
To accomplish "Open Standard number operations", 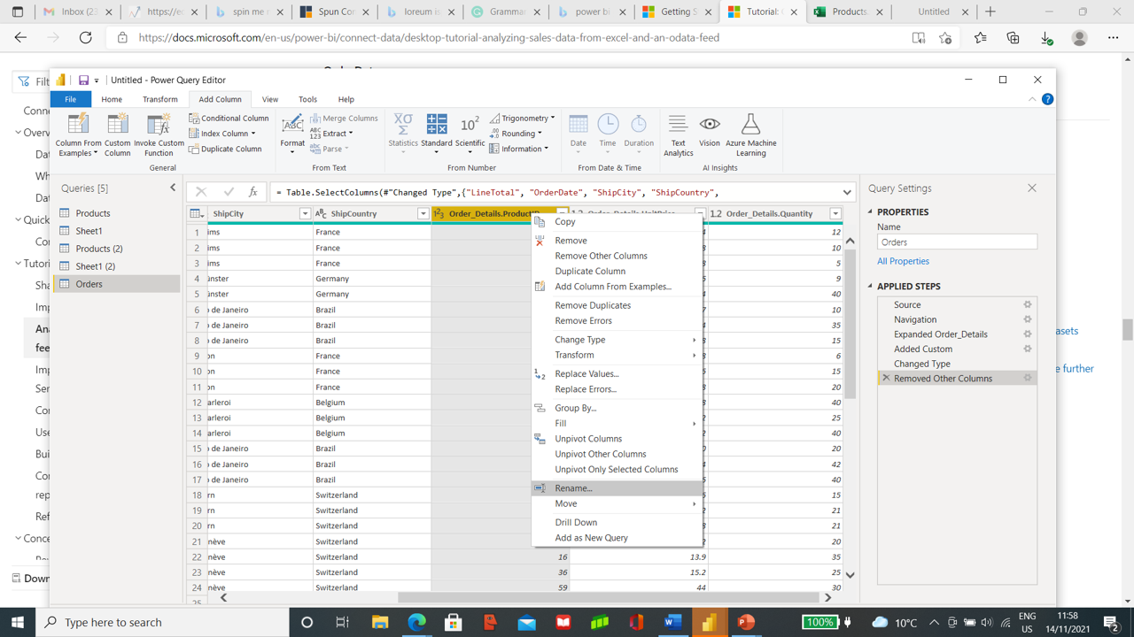I will 436,133.
